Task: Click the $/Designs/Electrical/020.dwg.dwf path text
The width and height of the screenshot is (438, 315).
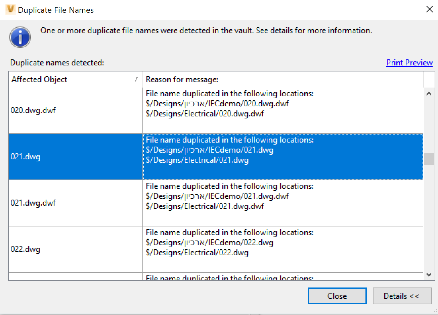Action: coord(205,114)
